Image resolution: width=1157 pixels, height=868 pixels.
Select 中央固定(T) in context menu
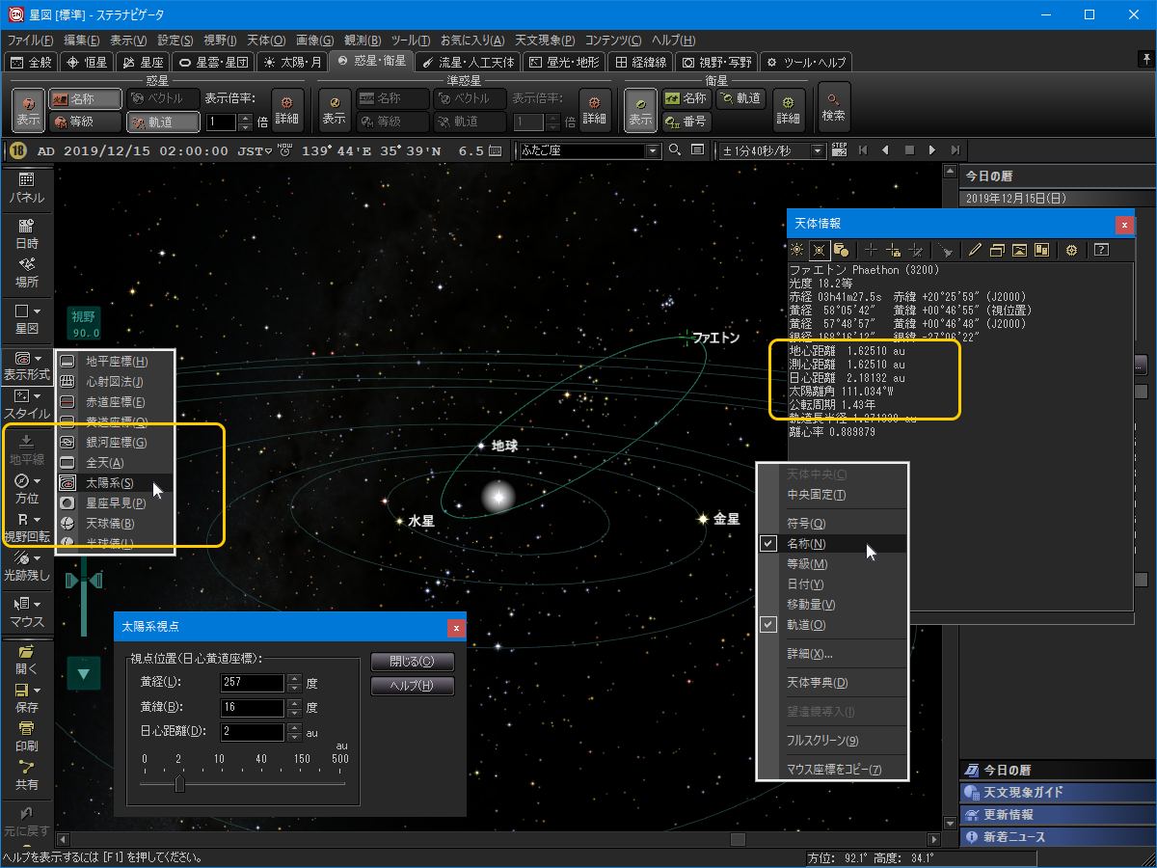[x=833, y=495]
